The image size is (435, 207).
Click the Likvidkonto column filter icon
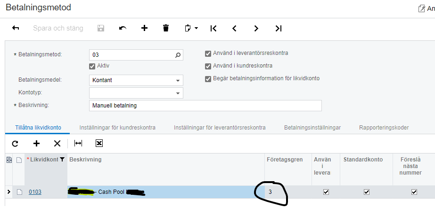(62, 159)
